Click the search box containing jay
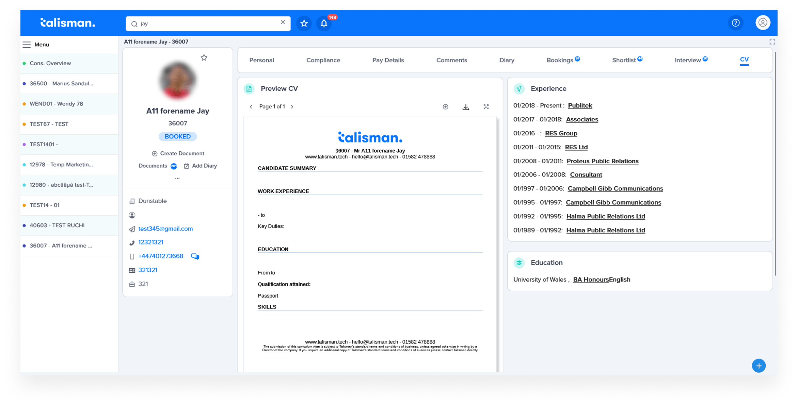The width and height of the screenshot is (798, 406). [x=204, y=23]
